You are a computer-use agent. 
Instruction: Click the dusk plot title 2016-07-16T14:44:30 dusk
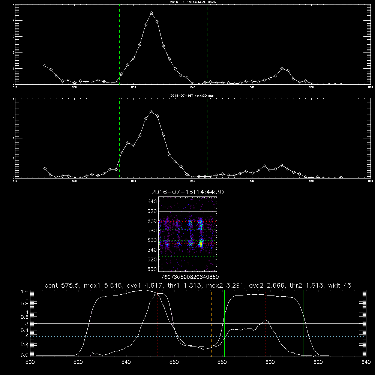click(193, 96)
